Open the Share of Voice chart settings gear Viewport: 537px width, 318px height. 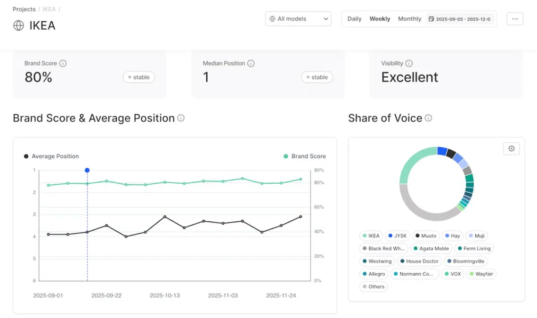click(512, 148)
